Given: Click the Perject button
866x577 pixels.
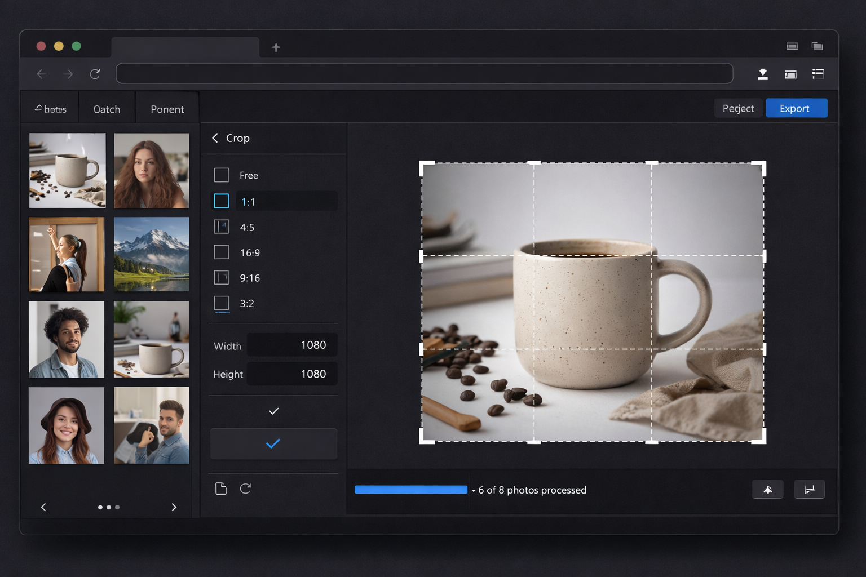Looking at the screenshot, I should (738, 108).
